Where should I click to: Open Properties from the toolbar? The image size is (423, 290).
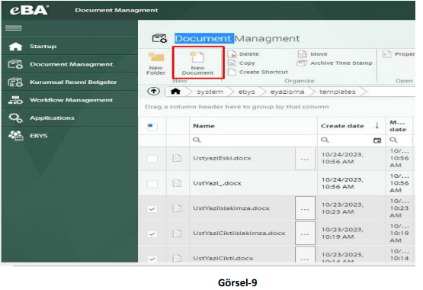click(x=399, y=54)
